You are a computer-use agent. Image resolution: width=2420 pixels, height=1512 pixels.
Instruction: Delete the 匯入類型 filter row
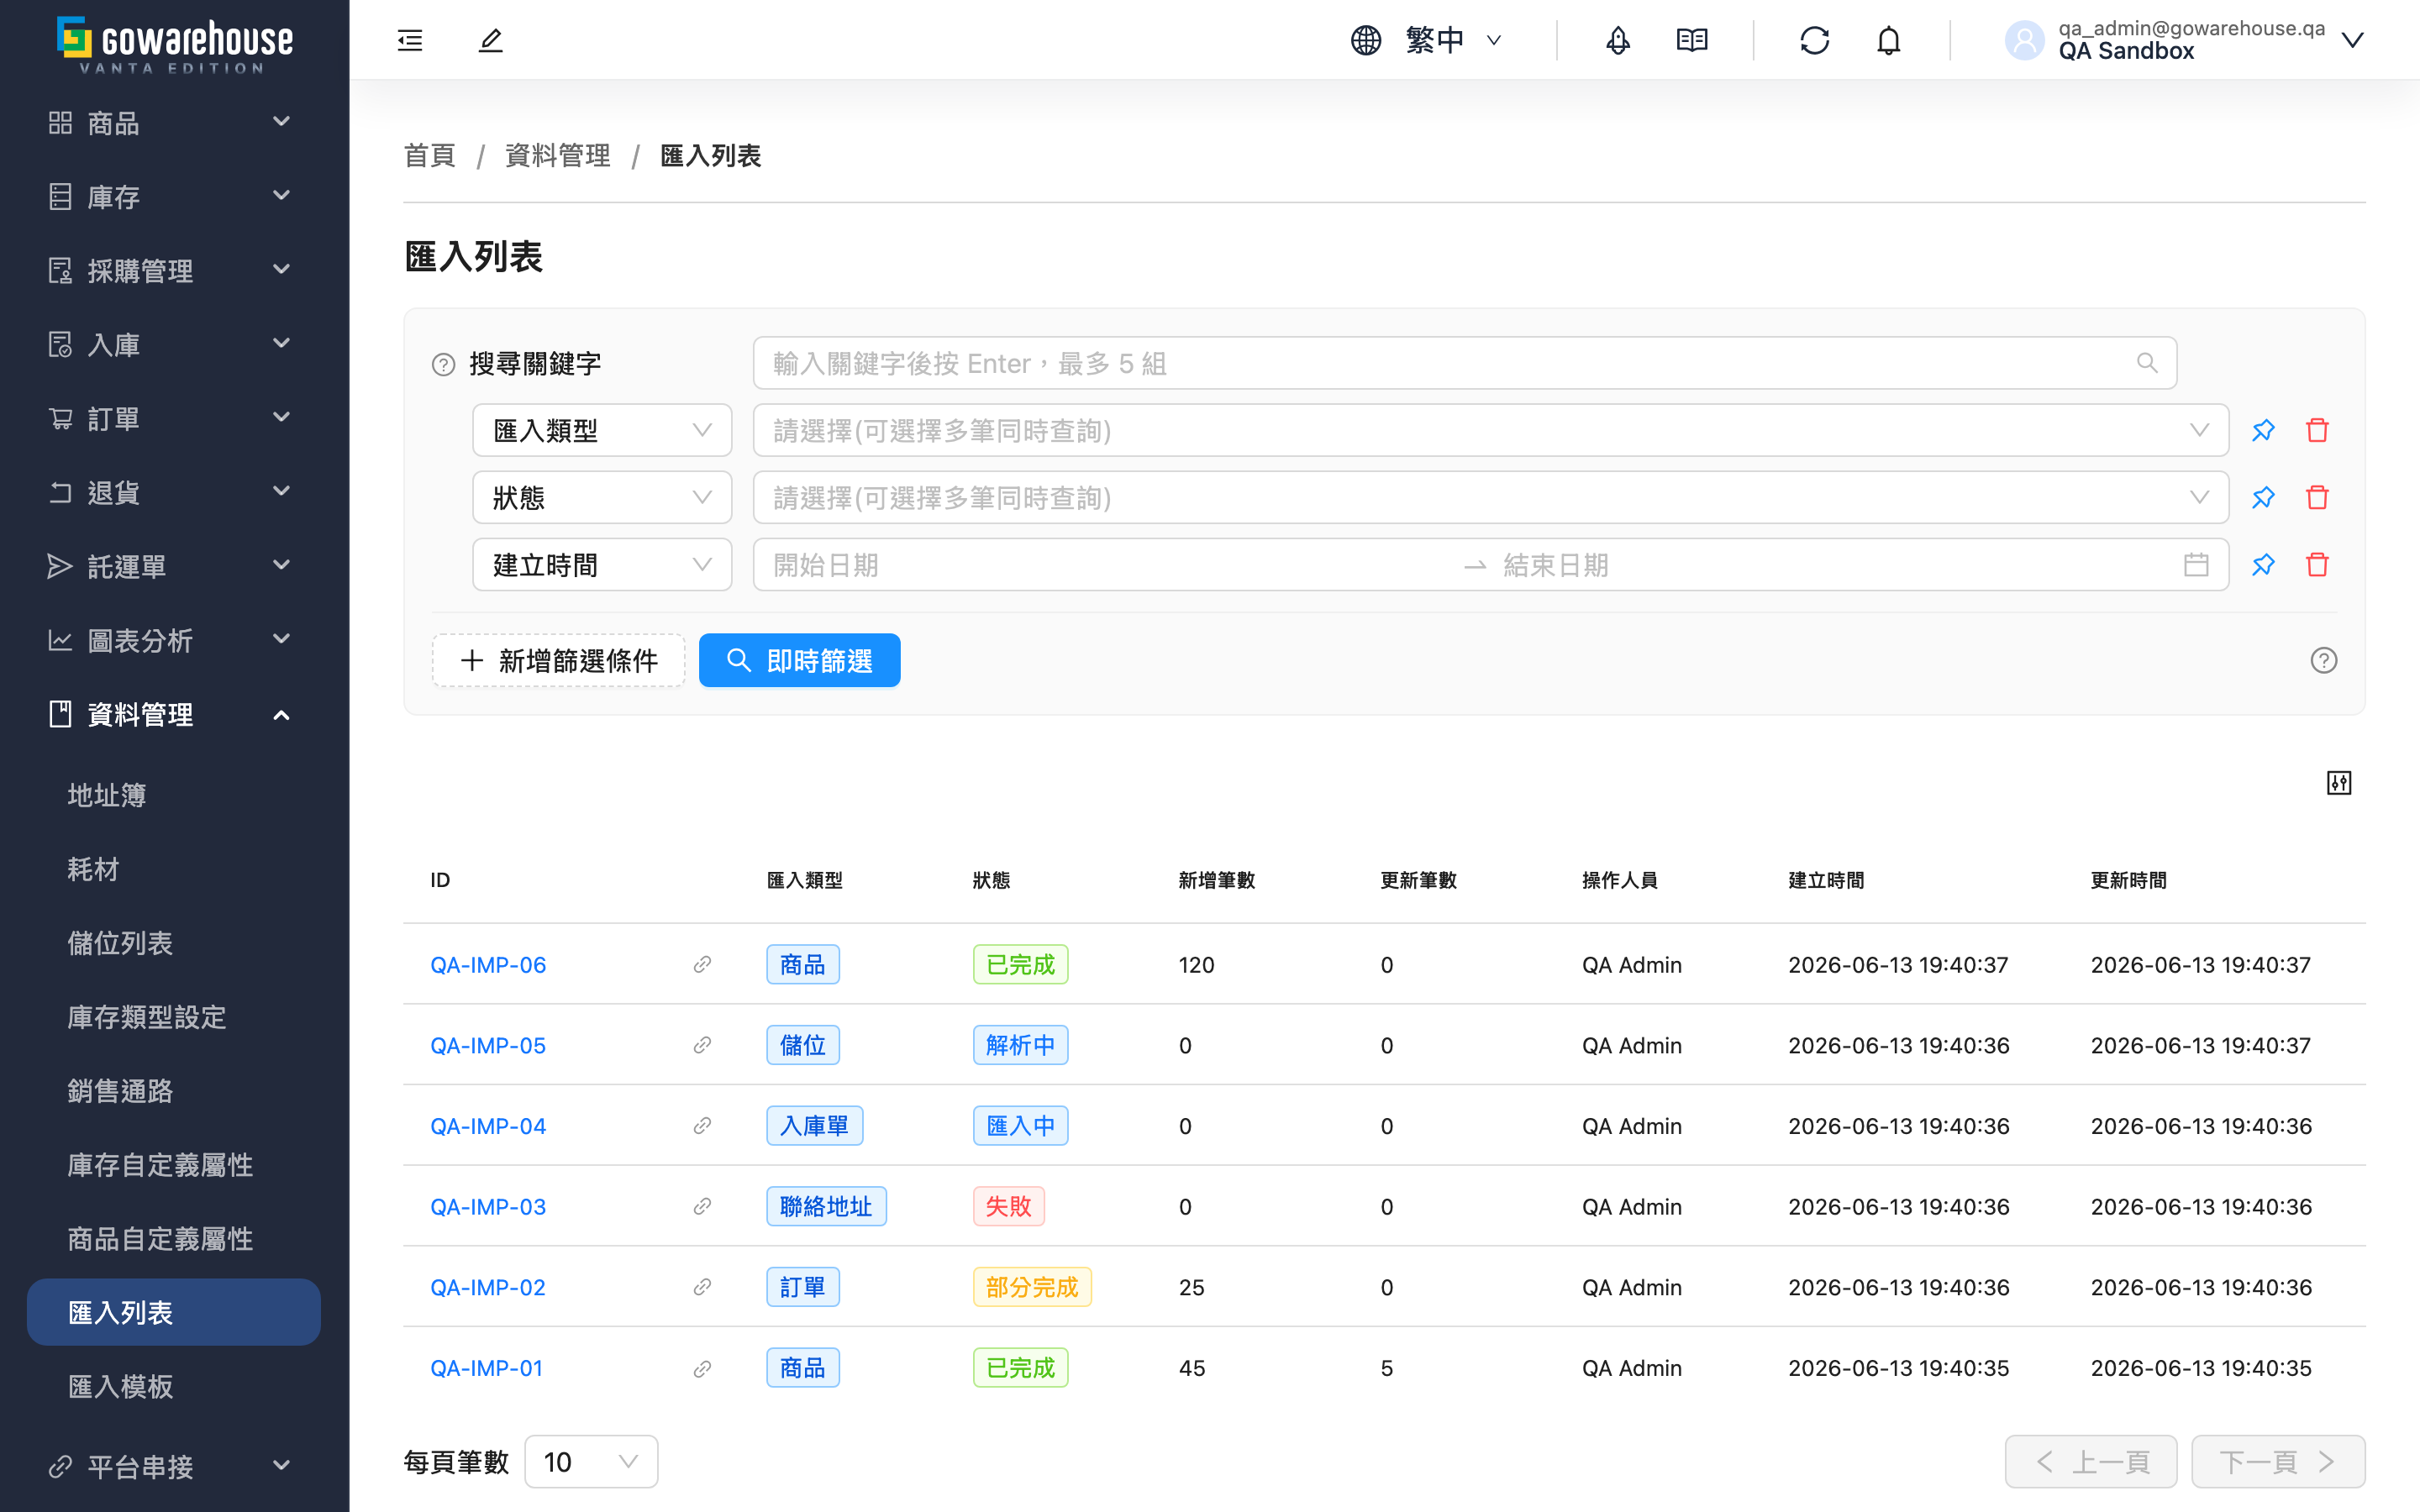[x=2317, y=430]
